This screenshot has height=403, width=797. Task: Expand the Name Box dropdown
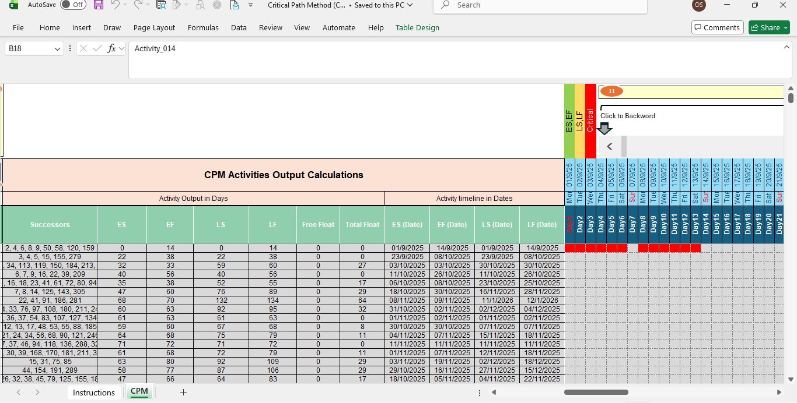(x=57, y=48)
